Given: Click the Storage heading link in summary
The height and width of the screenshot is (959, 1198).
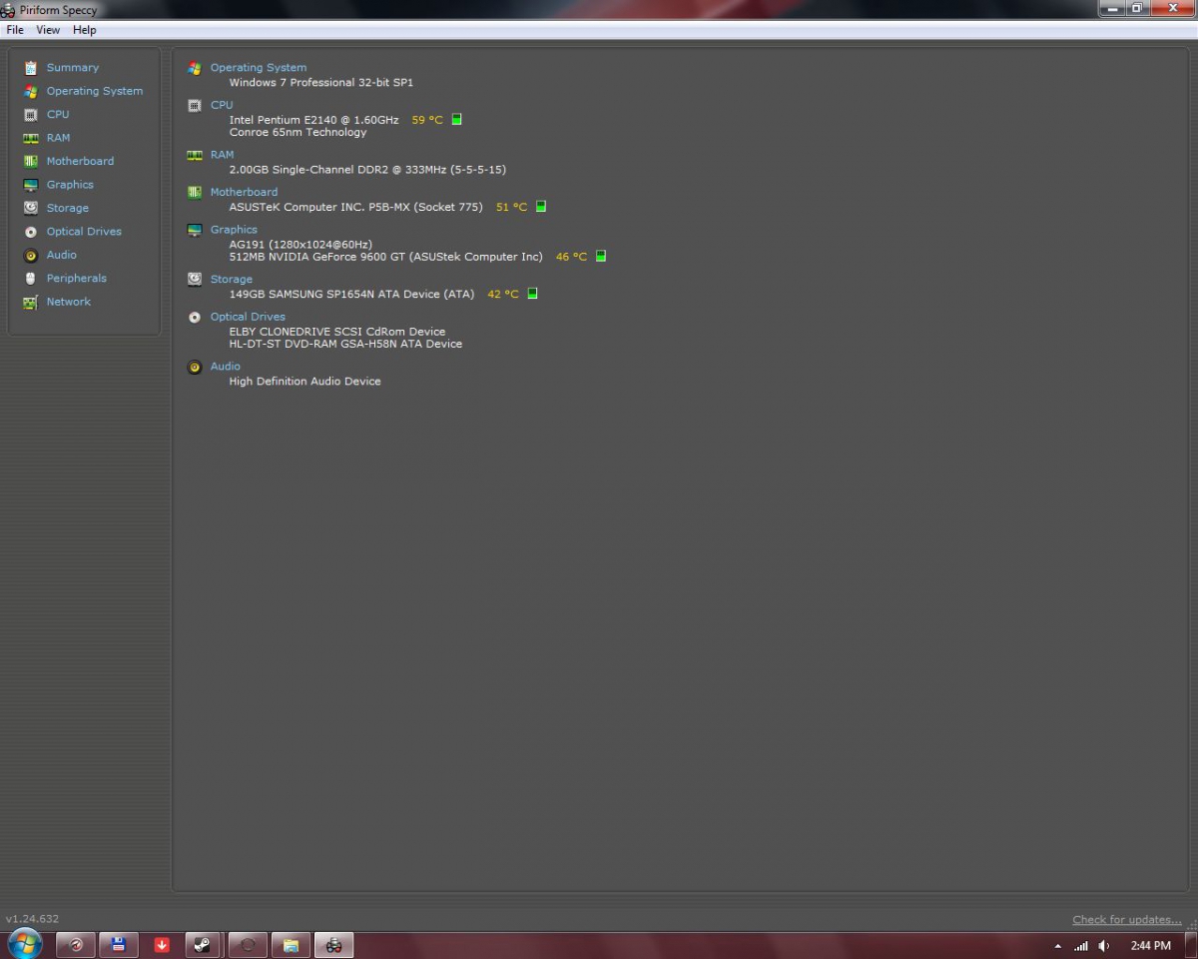Looking at the screenshot, I should (232, 280).
